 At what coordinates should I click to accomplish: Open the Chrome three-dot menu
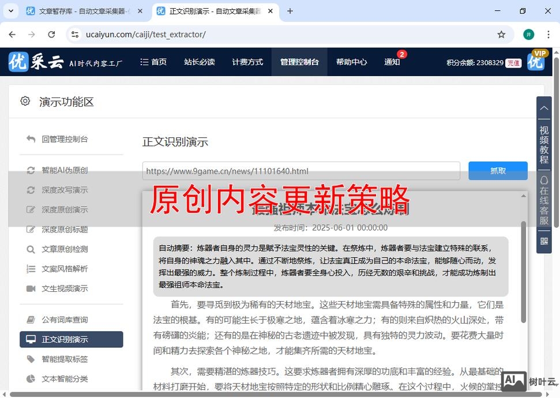(548, 35)
